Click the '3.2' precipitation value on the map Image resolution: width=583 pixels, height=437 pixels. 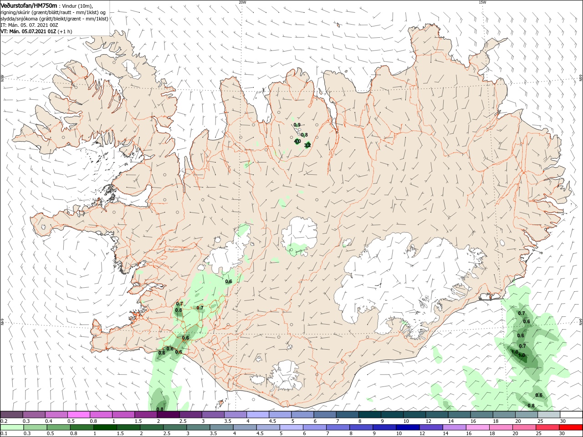[307, 145]
